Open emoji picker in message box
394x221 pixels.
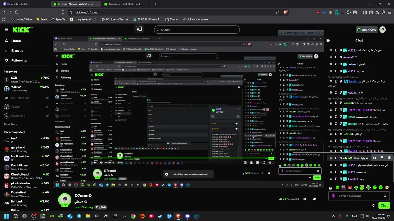(x=385, y=196)
